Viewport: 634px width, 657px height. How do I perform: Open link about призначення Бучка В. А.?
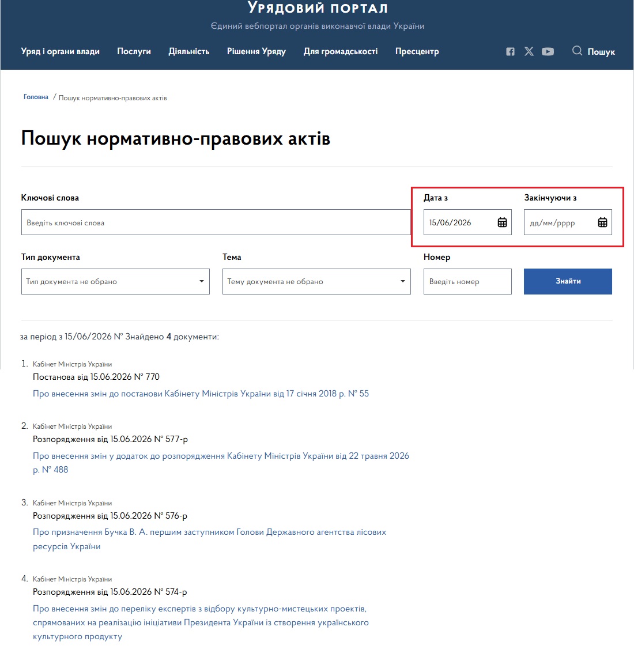pyautogui.click(x=210, y=539)
